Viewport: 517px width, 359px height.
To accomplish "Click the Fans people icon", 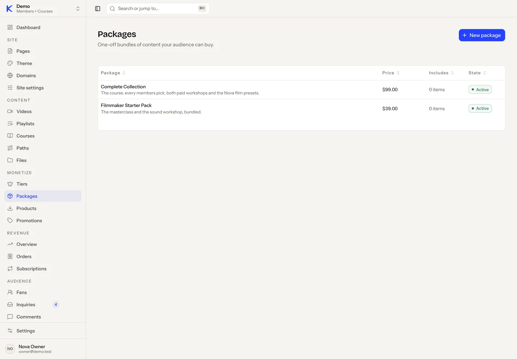I will click(x=10, y=292).
